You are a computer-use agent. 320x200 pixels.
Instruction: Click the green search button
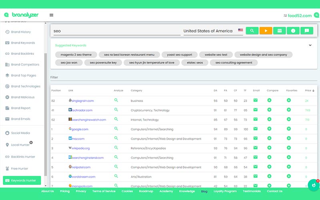252,31
